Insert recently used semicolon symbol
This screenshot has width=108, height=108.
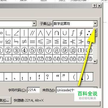(24, 77)
